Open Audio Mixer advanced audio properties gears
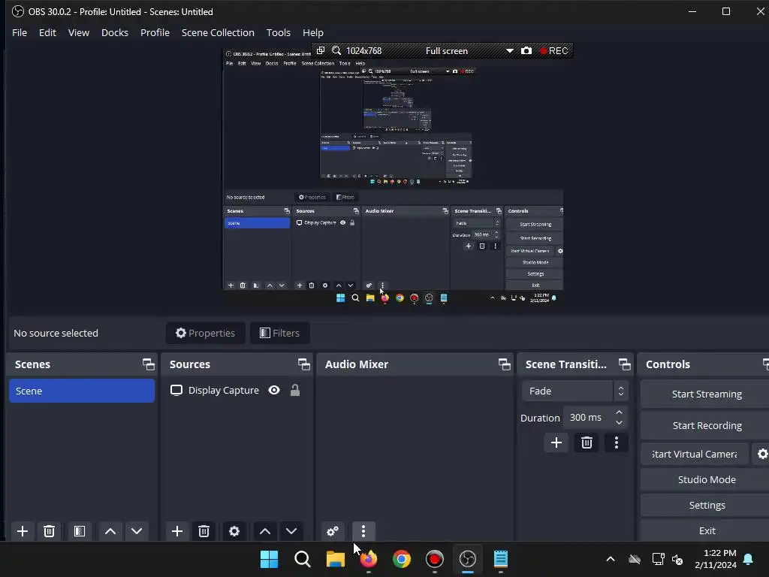The image size is (769, 577). (333, 531)
